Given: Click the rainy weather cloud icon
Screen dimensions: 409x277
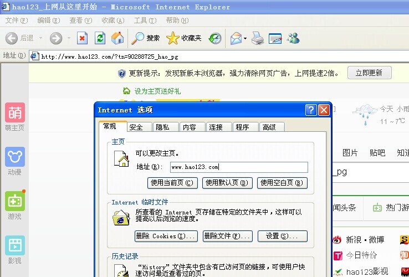Looking at the screenshot, I should tap(366, 114).
